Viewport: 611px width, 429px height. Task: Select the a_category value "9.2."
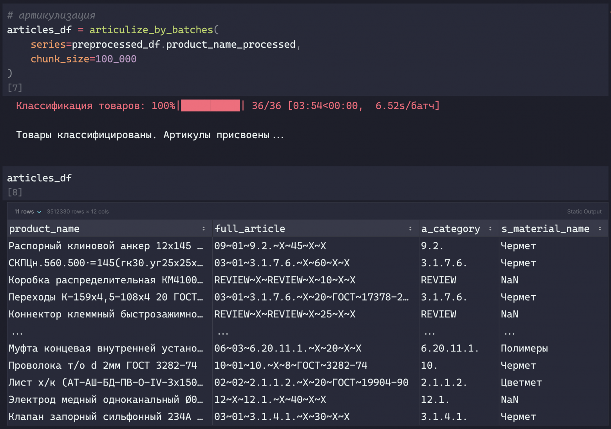tap(432, 246)
